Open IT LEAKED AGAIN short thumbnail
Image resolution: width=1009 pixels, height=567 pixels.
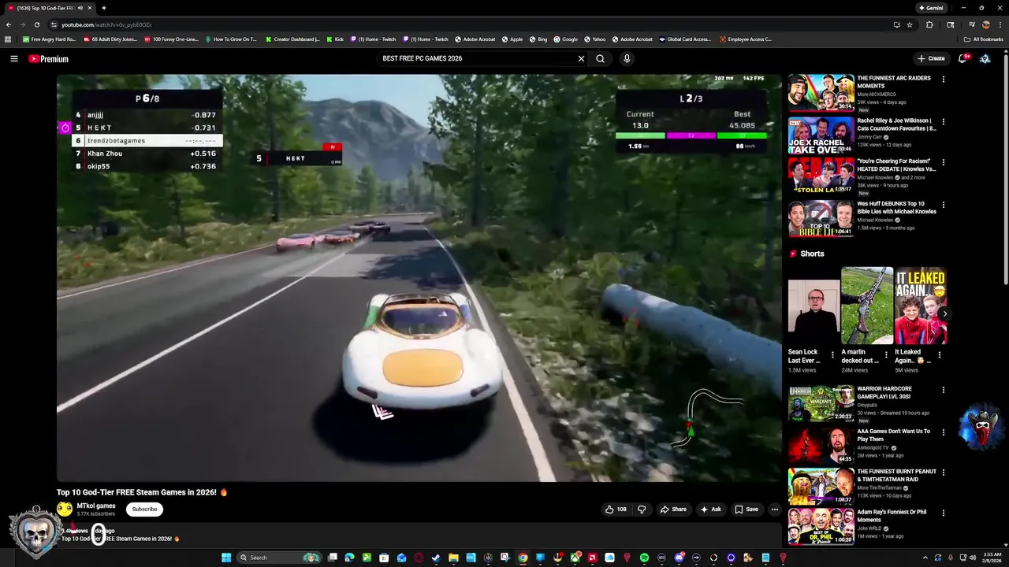pyautogui.click(x=920, y=306)
